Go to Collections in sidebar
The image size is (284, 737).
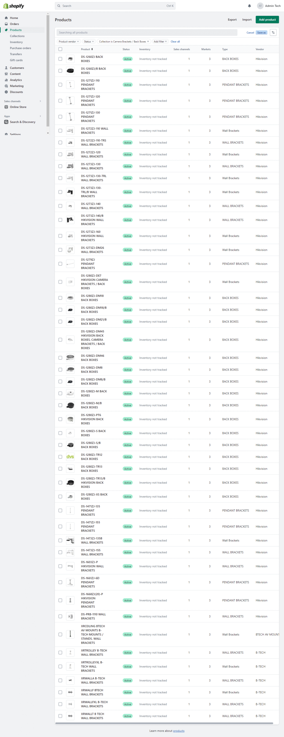pyautogui.click(x=17, y=36)
